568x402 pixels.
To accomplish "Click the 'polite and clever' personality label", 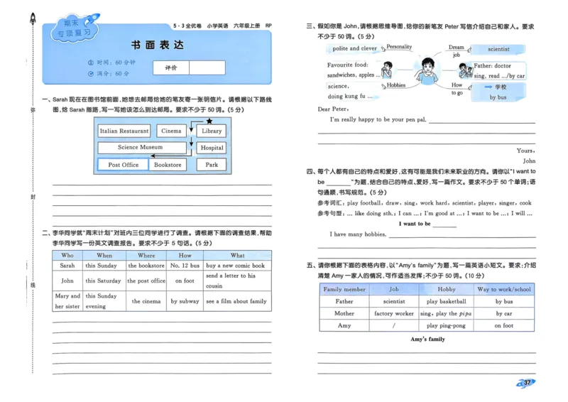I will click(354, 49).
